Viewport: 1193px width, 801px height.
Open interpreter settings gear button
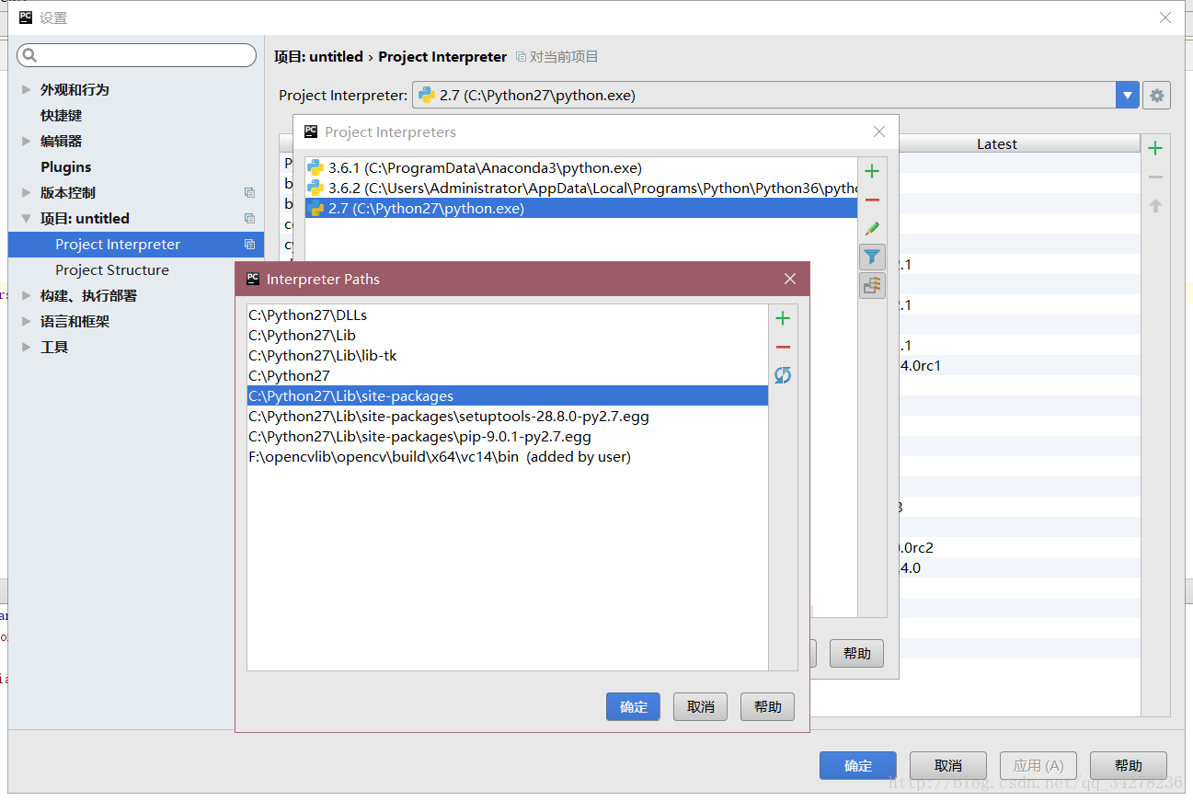pos(1156,95)
